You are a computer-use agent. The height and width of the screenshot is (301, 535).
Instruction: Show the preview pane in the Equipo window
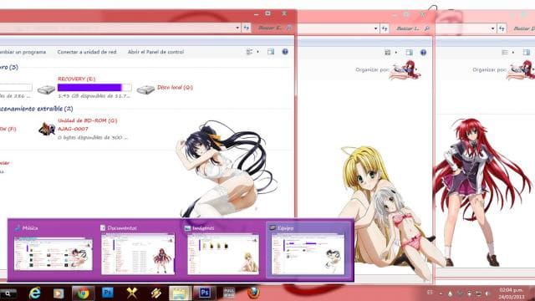tap(271, 52)
